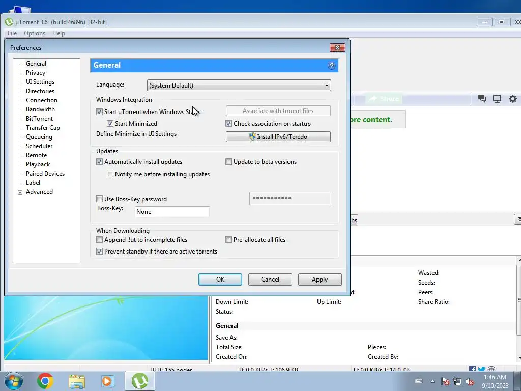This screenshot has width=521, height=391.
Task: Open the Preferences help question mark icon
Action: [331, 66]
